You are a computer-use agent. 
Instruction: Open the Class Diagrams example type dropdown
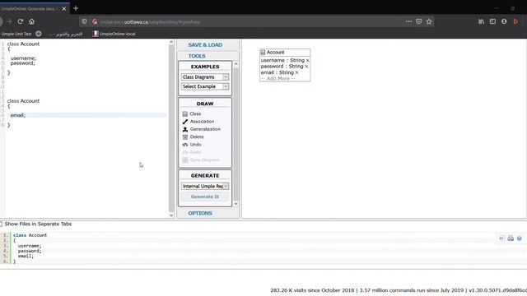click(205, 76)
